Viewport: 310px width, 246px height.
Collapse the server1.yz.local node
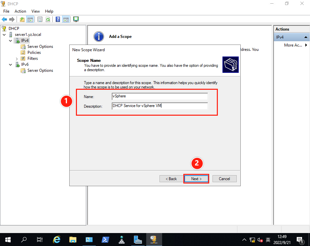pyautogui.click(x=4, y=35)
